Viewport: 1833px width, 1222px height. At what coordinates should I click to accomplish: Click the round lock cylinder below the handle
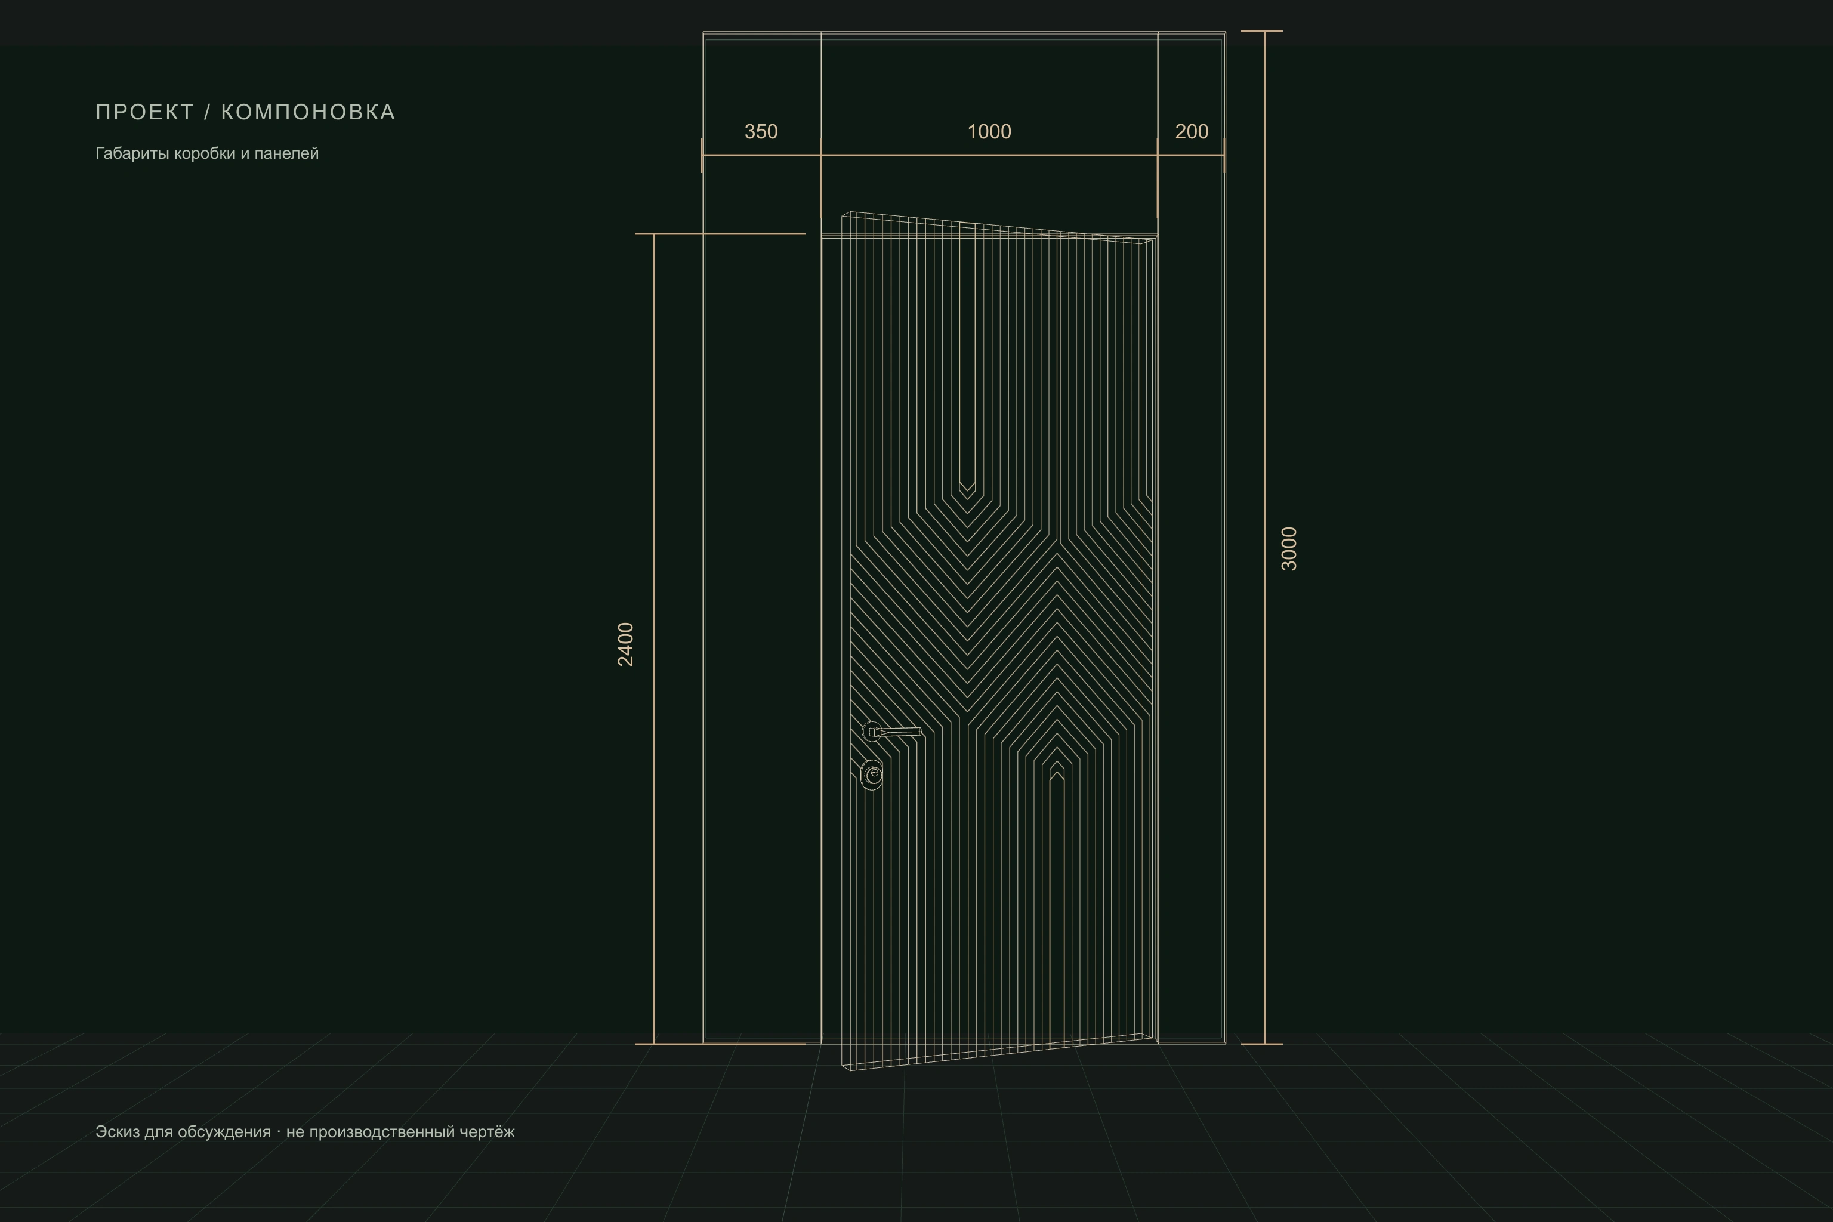872,774
